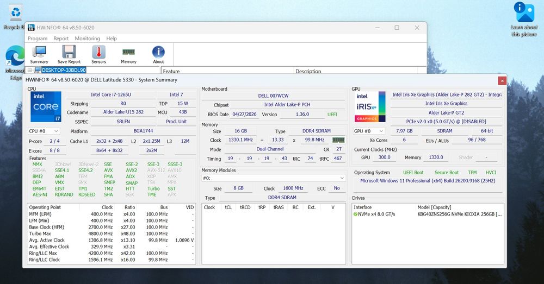Click the 7.97 GB GPU memory field
Image resolution: width=544 pixels, height=284 pixels.
[404, 131]
